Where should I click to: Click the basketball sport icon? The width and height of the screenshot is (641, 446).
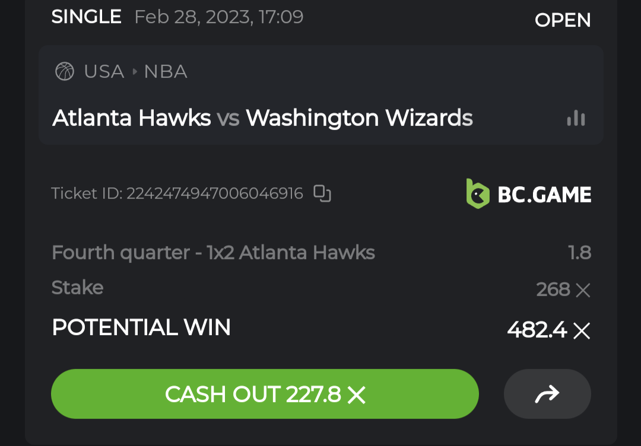tap(65, 72)
